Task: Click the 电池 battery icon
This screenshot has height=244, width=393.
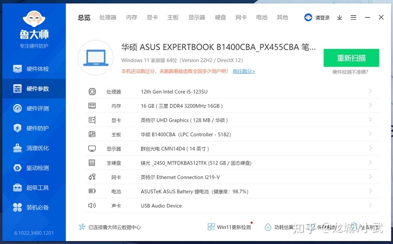Action: click(x=92, y=191)
